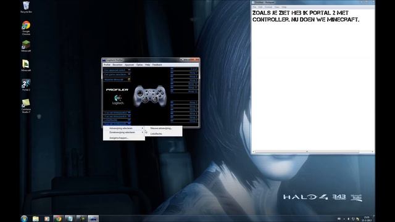This screenshot has width=395, height=222.
Task: Select the 'Knop 2' entry
Action: [x=185, y=106]
